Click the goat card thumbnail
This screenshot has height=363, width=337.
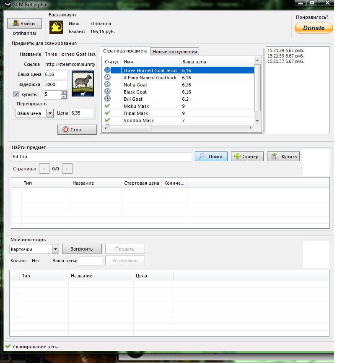[x=83, y=84]
